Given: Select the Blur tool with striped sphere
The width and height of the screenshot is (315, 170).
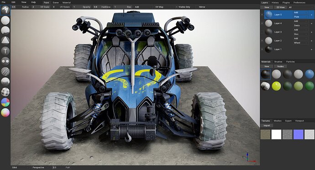Looking at the screenshot, I should click(5, 71).
